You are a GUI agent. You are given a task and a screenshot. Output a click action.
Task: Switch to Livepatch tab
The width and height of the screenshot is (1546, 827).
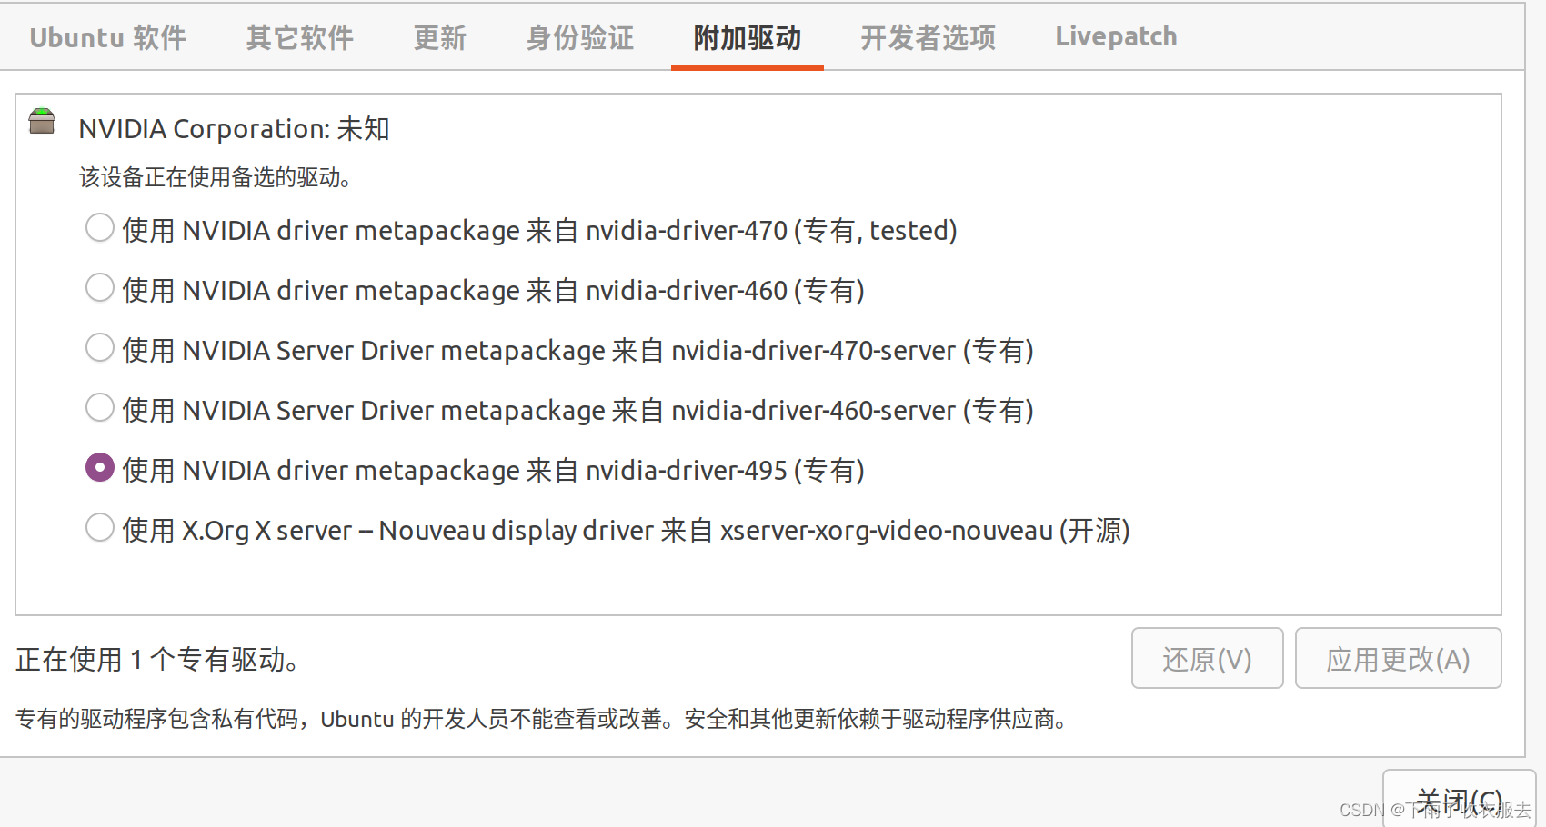[x=1116, y=36]
